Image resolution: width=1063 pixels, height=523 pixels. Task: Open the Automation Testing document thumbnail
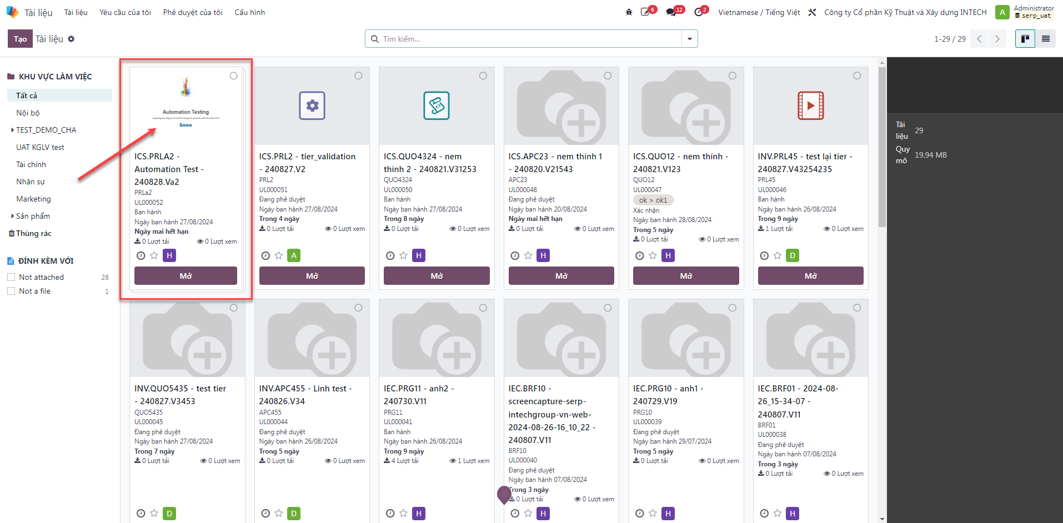pos(185,105)
